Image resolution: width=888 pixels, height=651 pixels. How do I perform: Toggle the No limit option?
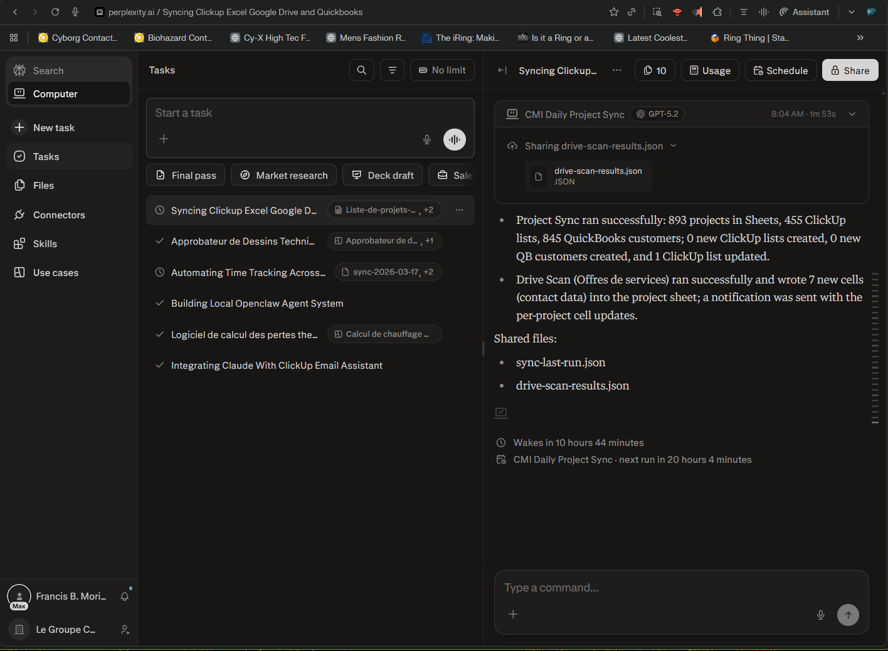coord(442,70)
